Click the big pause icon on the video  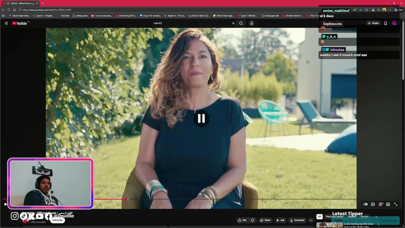point(202,118)
